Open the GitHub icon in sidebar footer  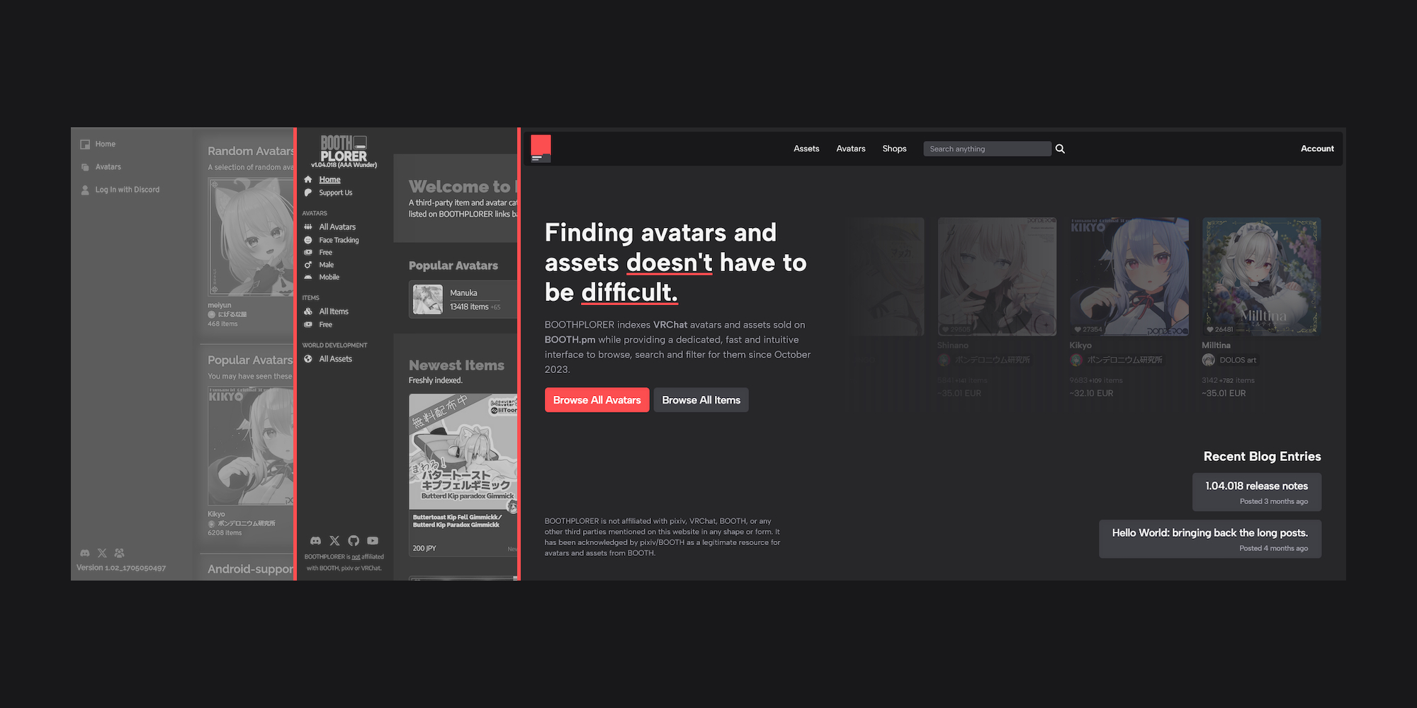click(x=354, y=541)
